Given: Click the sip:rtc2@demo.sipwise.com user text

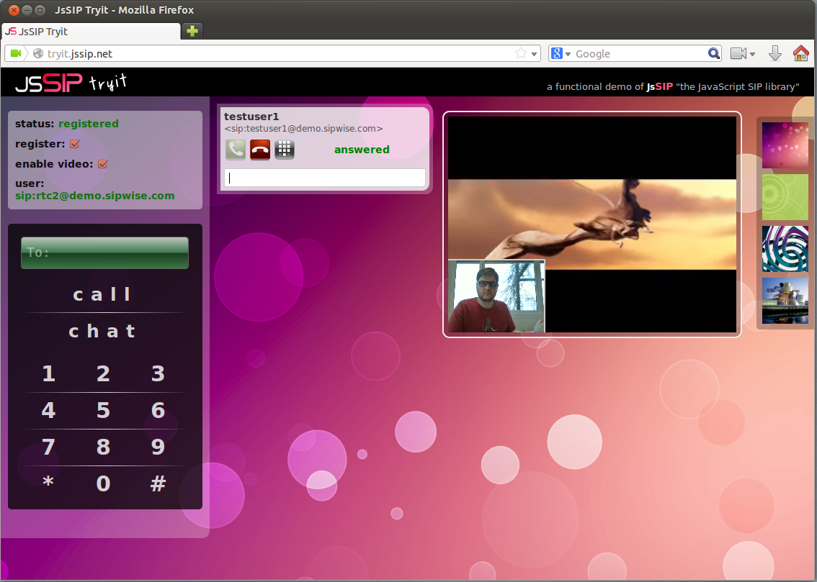Looking at the screenshot, I should tap(95, 196).
